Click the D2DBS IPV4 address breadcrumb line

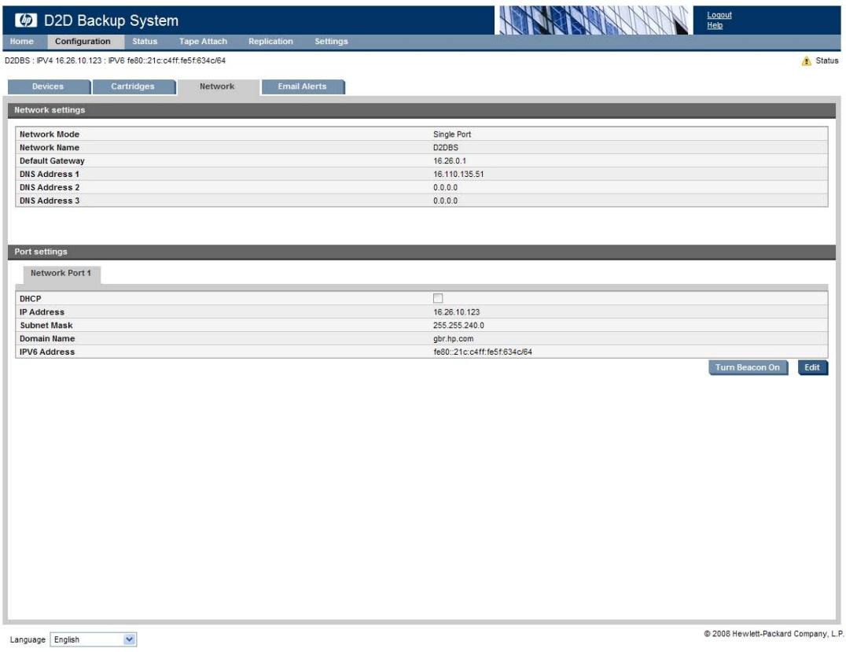115,61
